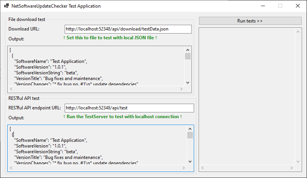
Task: Click up arrow of file download output scrollbar
Action: (x=188, y=50)
